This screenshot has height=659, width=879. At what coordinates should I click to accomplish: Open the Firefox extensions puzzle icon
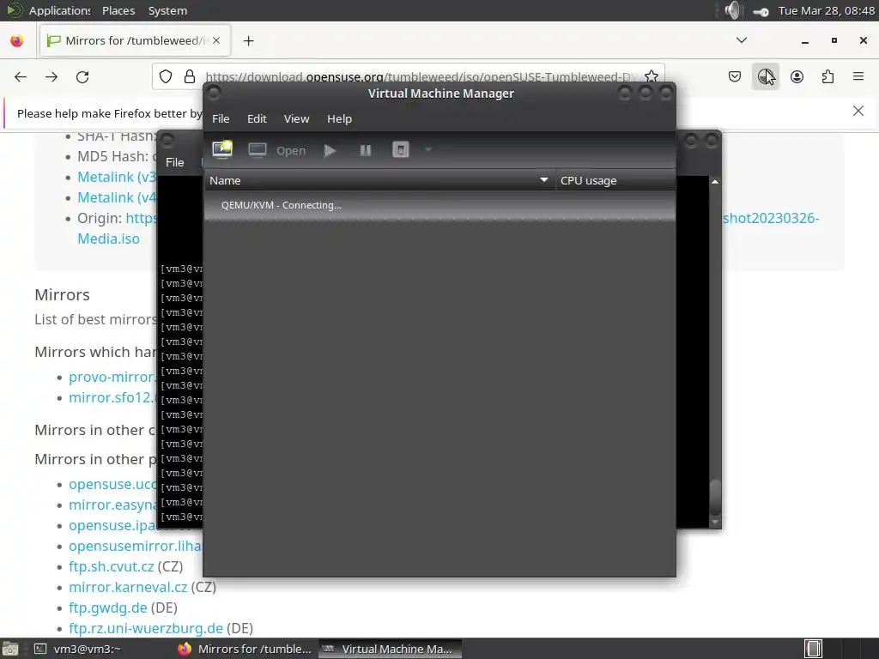[827, 76]
